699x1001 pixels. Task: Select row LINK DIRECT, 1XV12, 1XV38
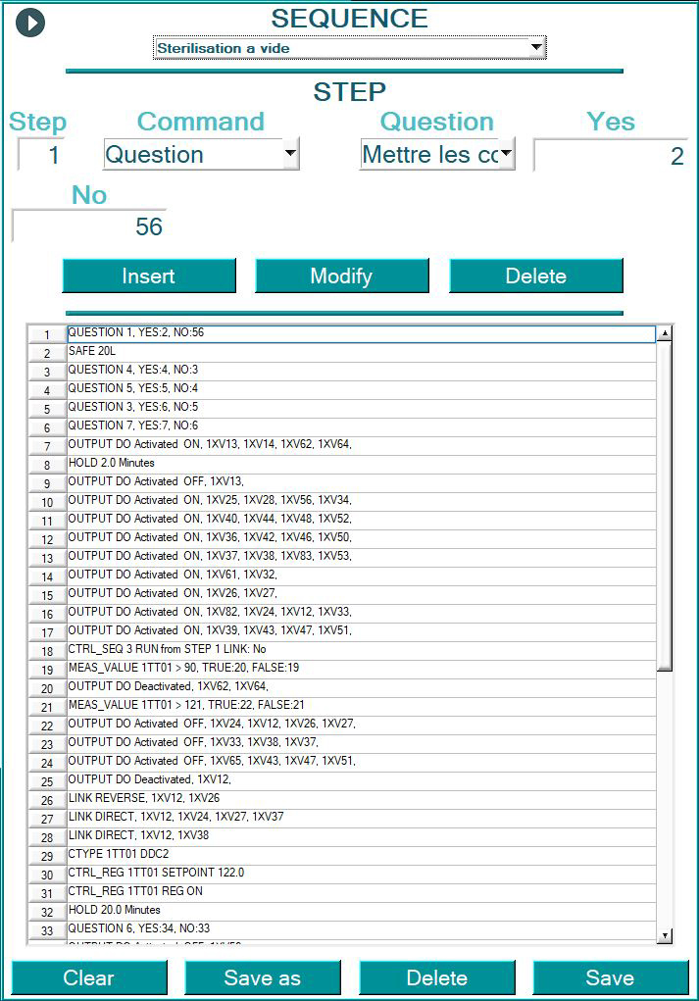362,837
